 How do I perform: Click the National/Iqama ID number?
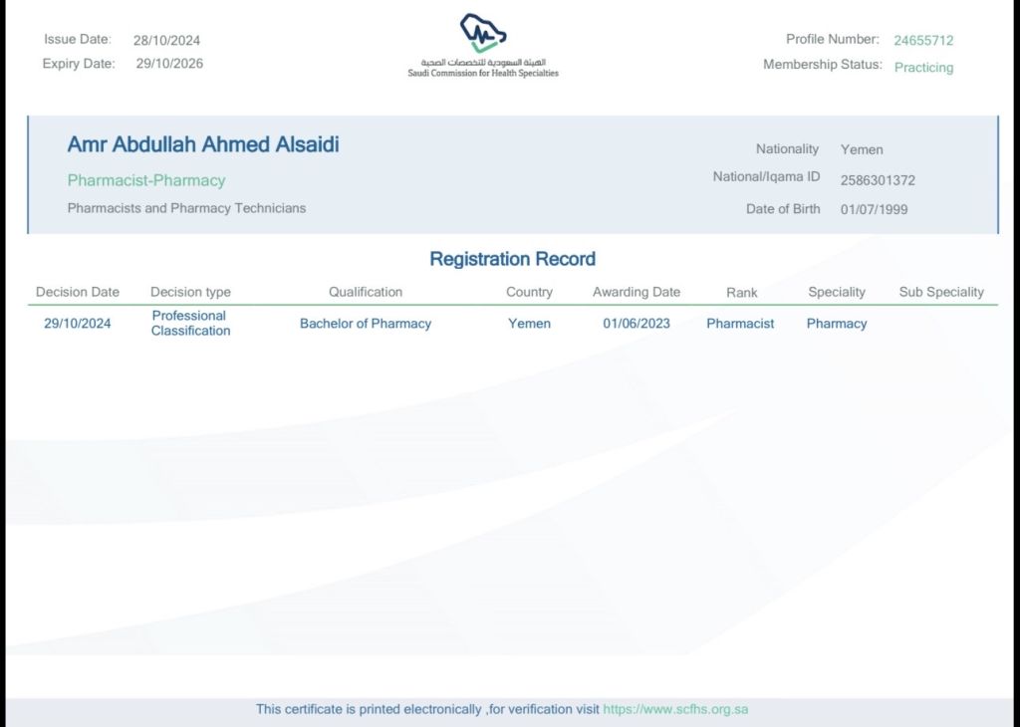pyautogui.click(x=878, y=180)
